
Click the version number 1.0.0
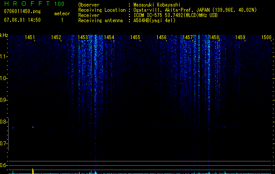point(59,4)
